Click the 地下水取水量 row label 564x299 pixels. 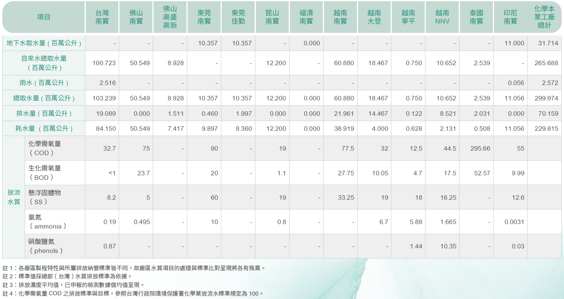(44, 43)
